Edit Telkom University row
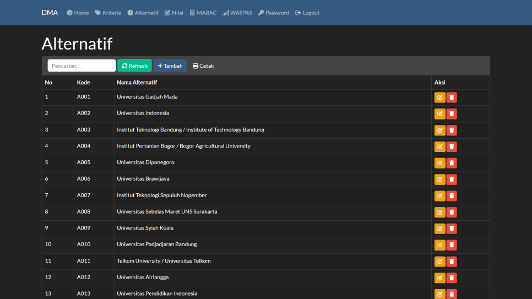Screen dimensions: 532x299 coord(439,262)
